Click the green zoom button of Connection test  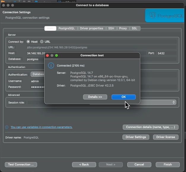(56, 55)
